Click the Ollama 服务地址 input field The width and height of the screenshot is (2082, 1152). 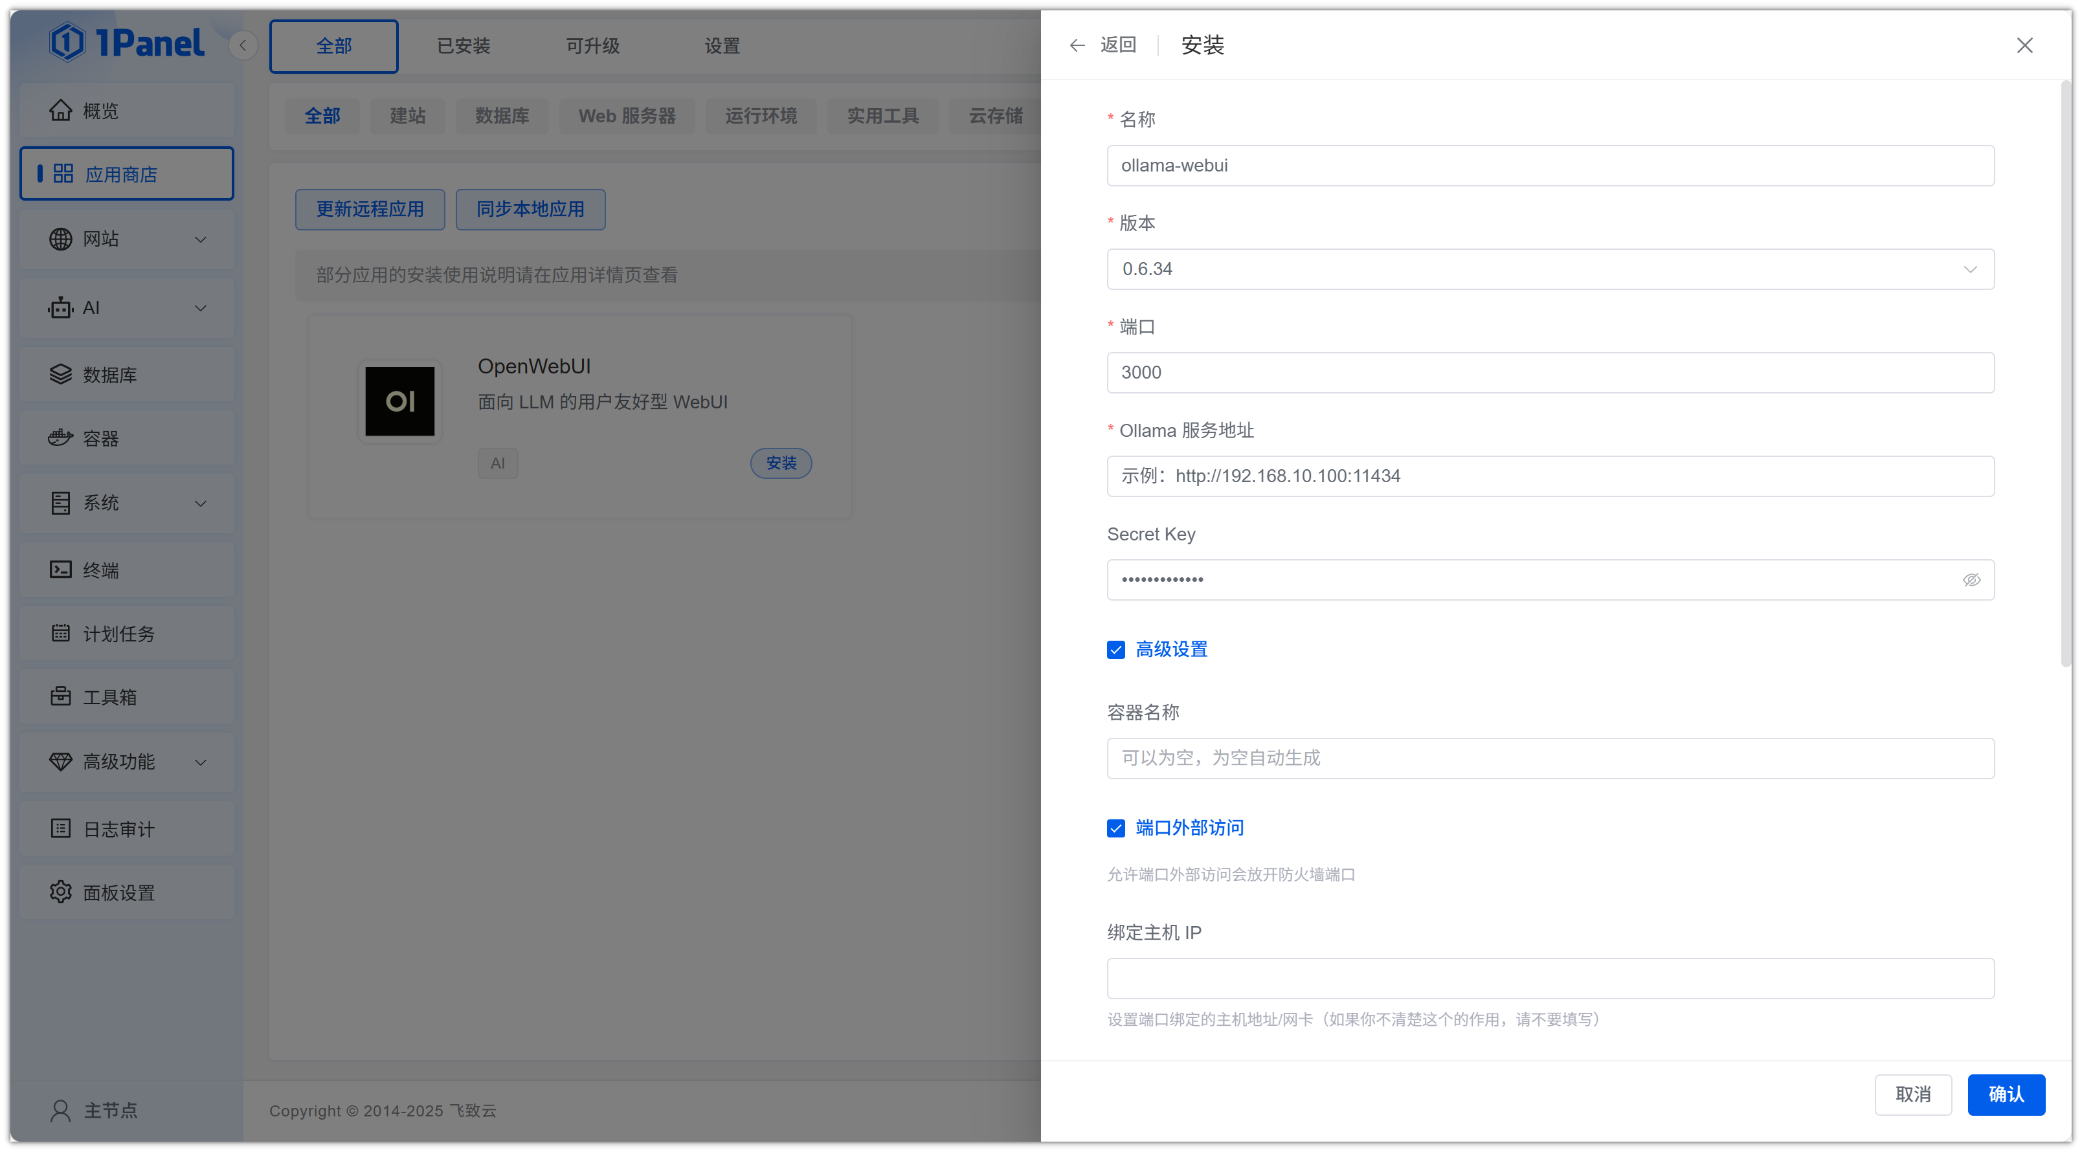click(1549, 476)
